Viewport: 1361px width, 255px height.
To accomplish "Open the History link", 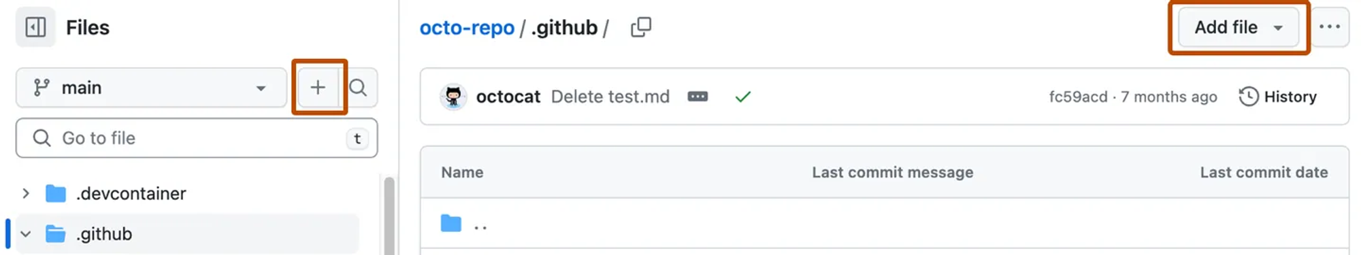I will (x=1278, y=97).
